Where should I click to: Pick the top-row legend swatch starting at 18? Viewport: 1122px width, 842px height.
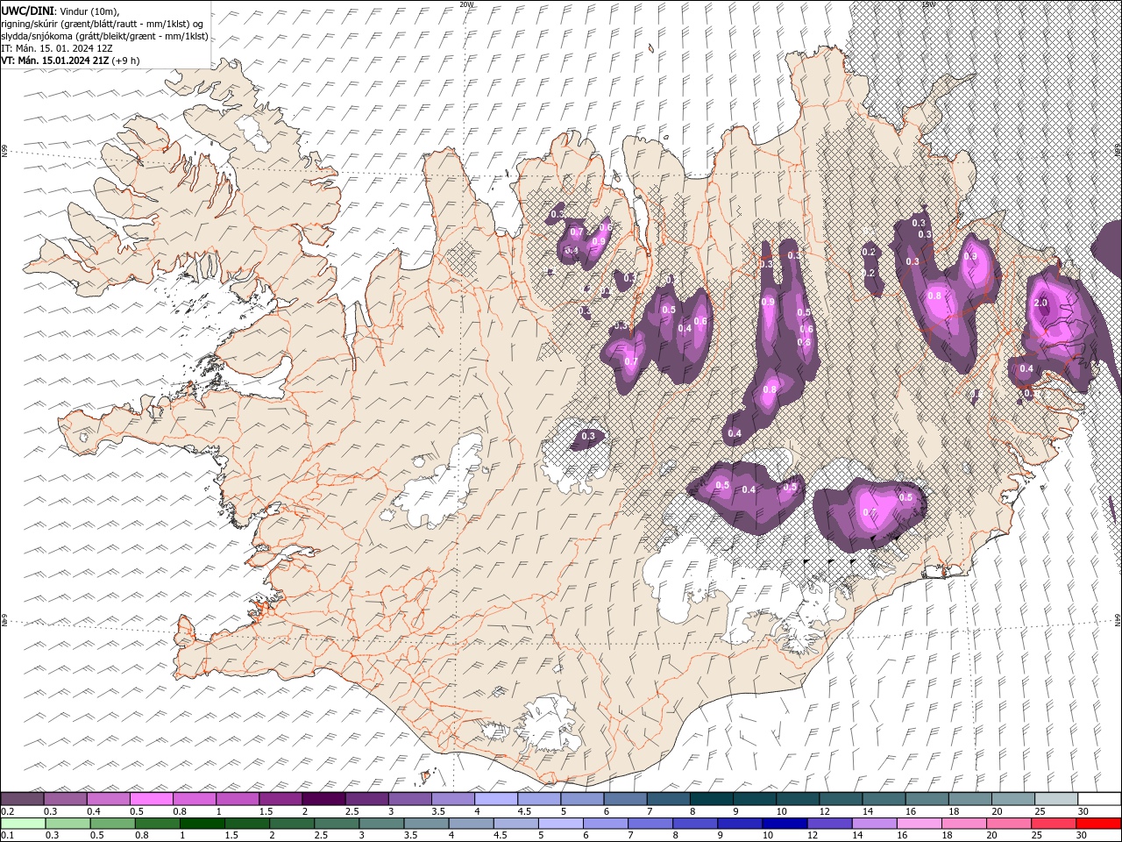[969, 799]
